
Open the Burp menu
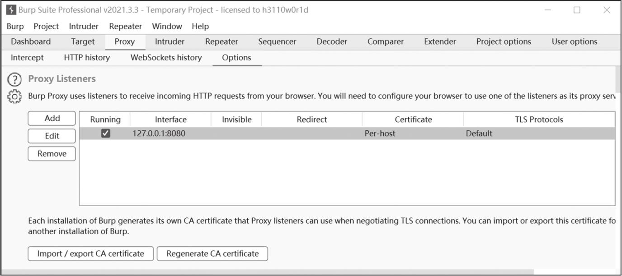pyautogui.click(x=15, y=26)
